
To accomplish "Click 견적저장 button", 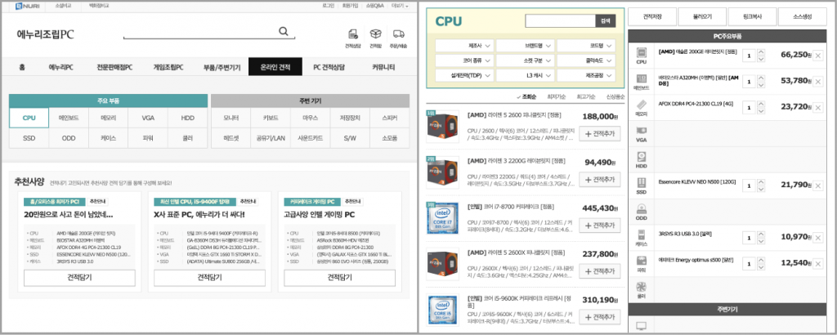I will tap(652, 16).
